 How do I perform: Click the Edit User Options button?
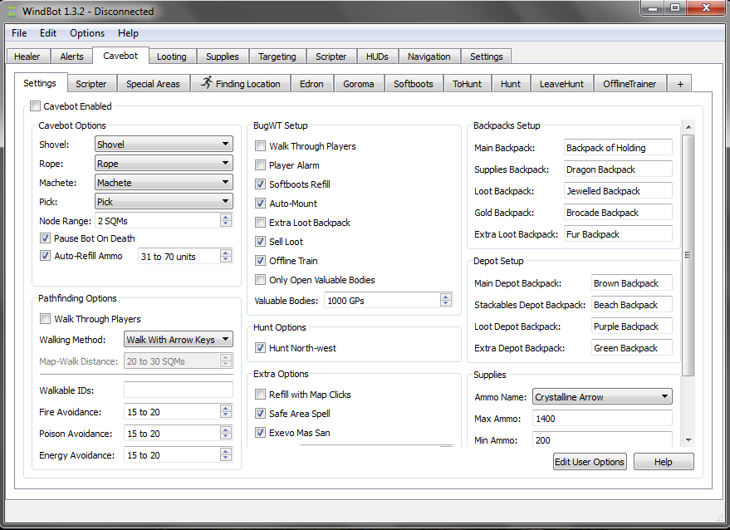click(590, 461)
